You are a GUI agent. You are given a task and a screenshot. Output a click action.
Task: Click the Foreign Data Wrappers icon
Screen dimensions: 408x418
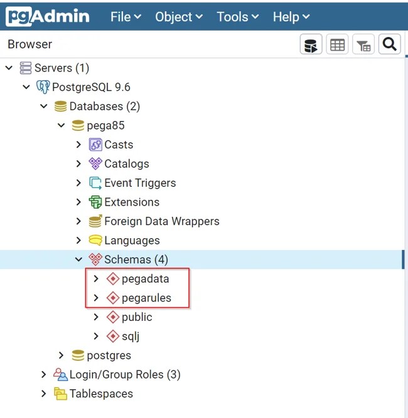pos(95,221)
